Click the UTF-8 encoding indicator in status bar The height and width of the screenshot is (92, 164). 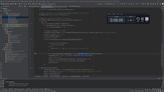(x=143, y=91)
